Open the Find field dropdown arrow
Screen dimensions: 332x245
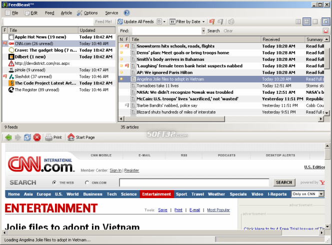pyautogui.click(x=203, y=31)
